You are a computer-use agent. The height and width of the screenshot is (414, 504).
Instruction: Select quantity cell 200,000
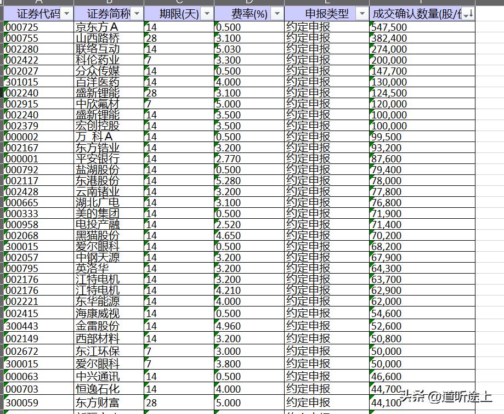click(x=422, y=60)
